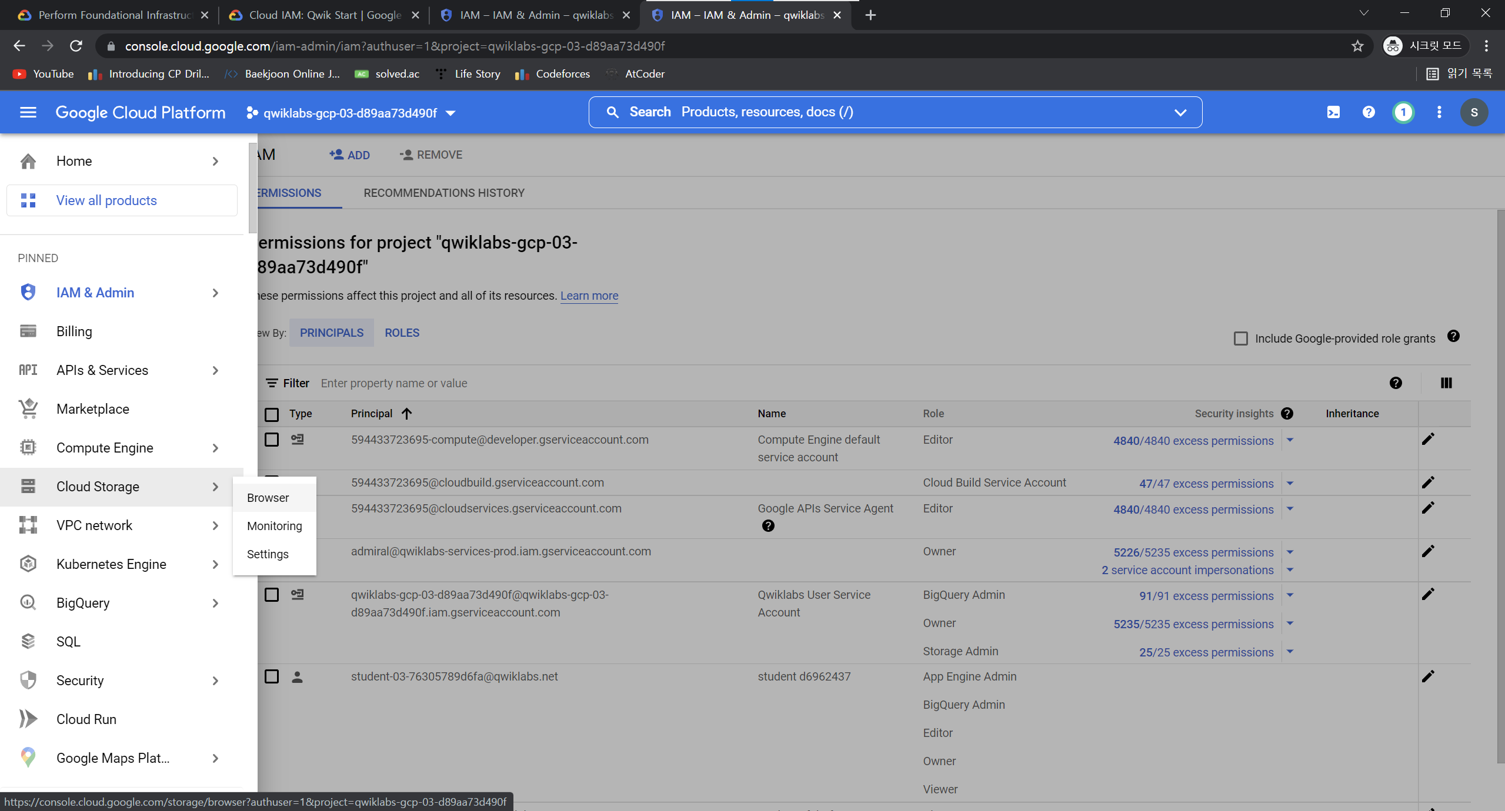This screenshot has width=1505, height=811.
Task: Open the hamburger navigation menu
Action: 28,112
